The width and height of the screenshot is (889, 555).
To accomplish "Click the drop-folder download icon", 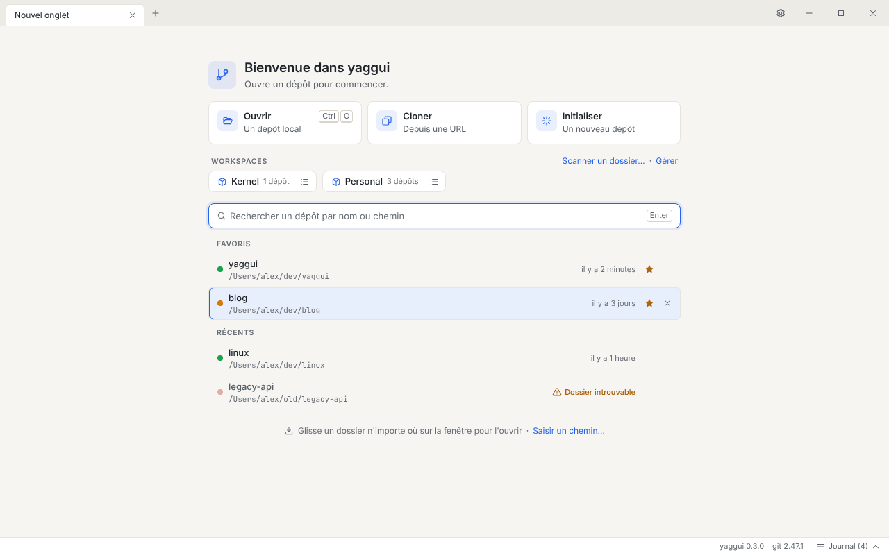I will point(289,431).
